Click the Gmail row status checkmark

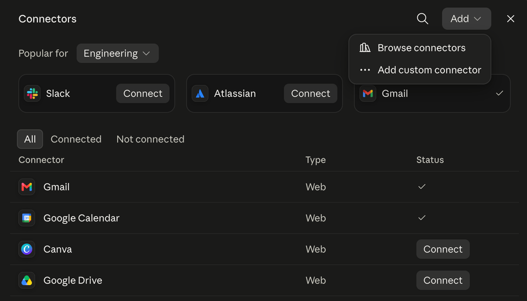pyautogui.click(x=422, y=186)
